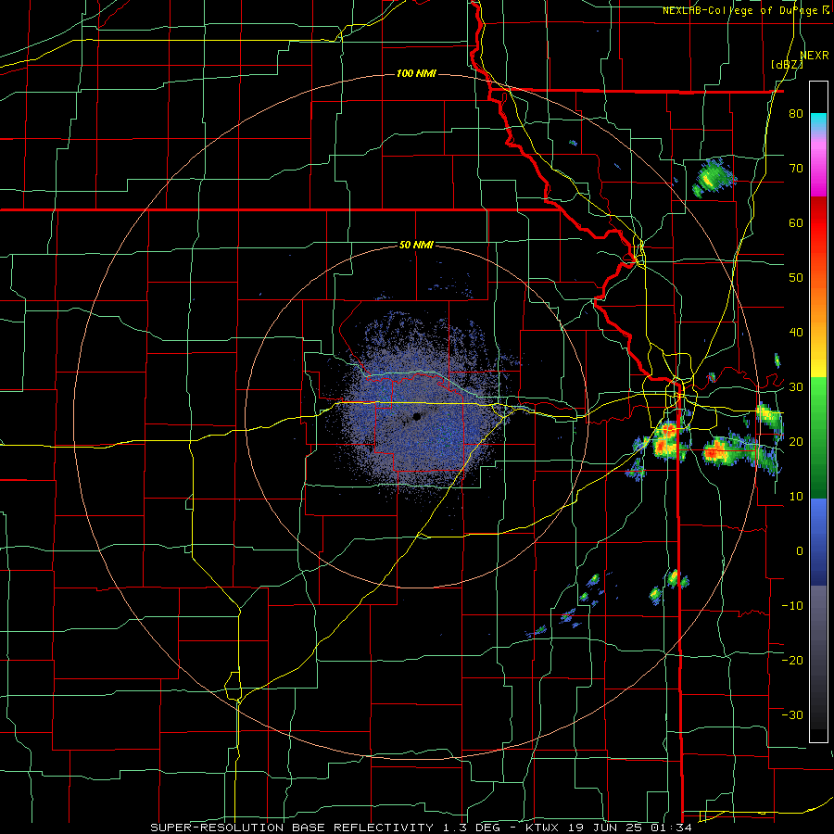Click the NEXR label above the scale
This screenshot has height=834, width=834.
814,56
